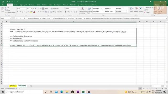The width and height of the screenshot is (168, 94).
Task: Click the zoom slider in status bar
Action: [x=156, y=89]
